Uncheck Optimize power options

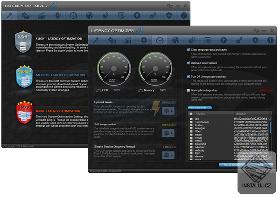188,63
